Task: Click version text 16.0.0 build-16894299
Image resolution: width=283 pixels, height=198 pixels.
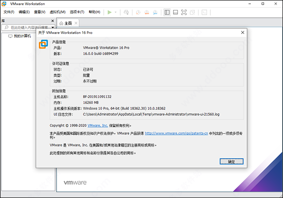Action: pyautogui.click(x=100, y=54)
